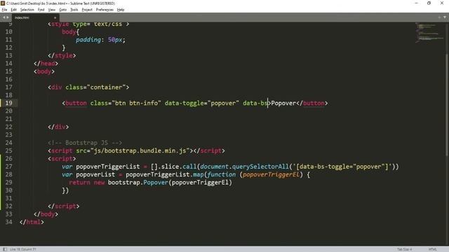Open the tab list dropdown arrow
Viewport: 449px width, 252px height.
click(x=445, y=17)
